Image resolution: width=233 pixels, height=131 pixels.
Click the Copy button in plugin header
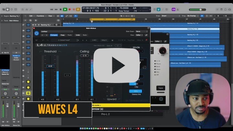pos(62,35)
